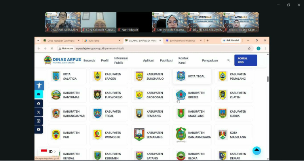Click the Kota Salatiga crest icon
This screenshot has width=304, height=161.
coord(56,76)
